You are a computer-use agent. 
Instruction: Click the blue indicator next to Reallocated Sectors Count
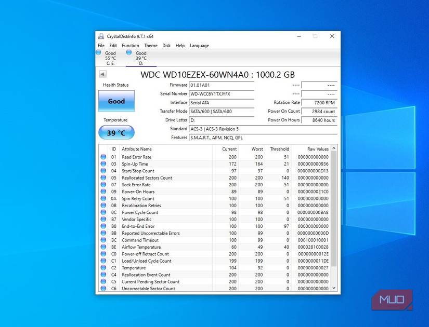(x=102, y=178)
